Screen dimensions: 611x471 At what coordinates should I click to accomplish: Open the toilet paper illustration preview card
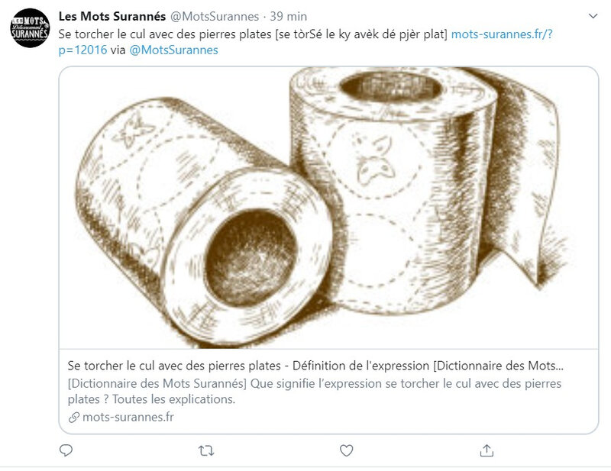tap(328, 206)
